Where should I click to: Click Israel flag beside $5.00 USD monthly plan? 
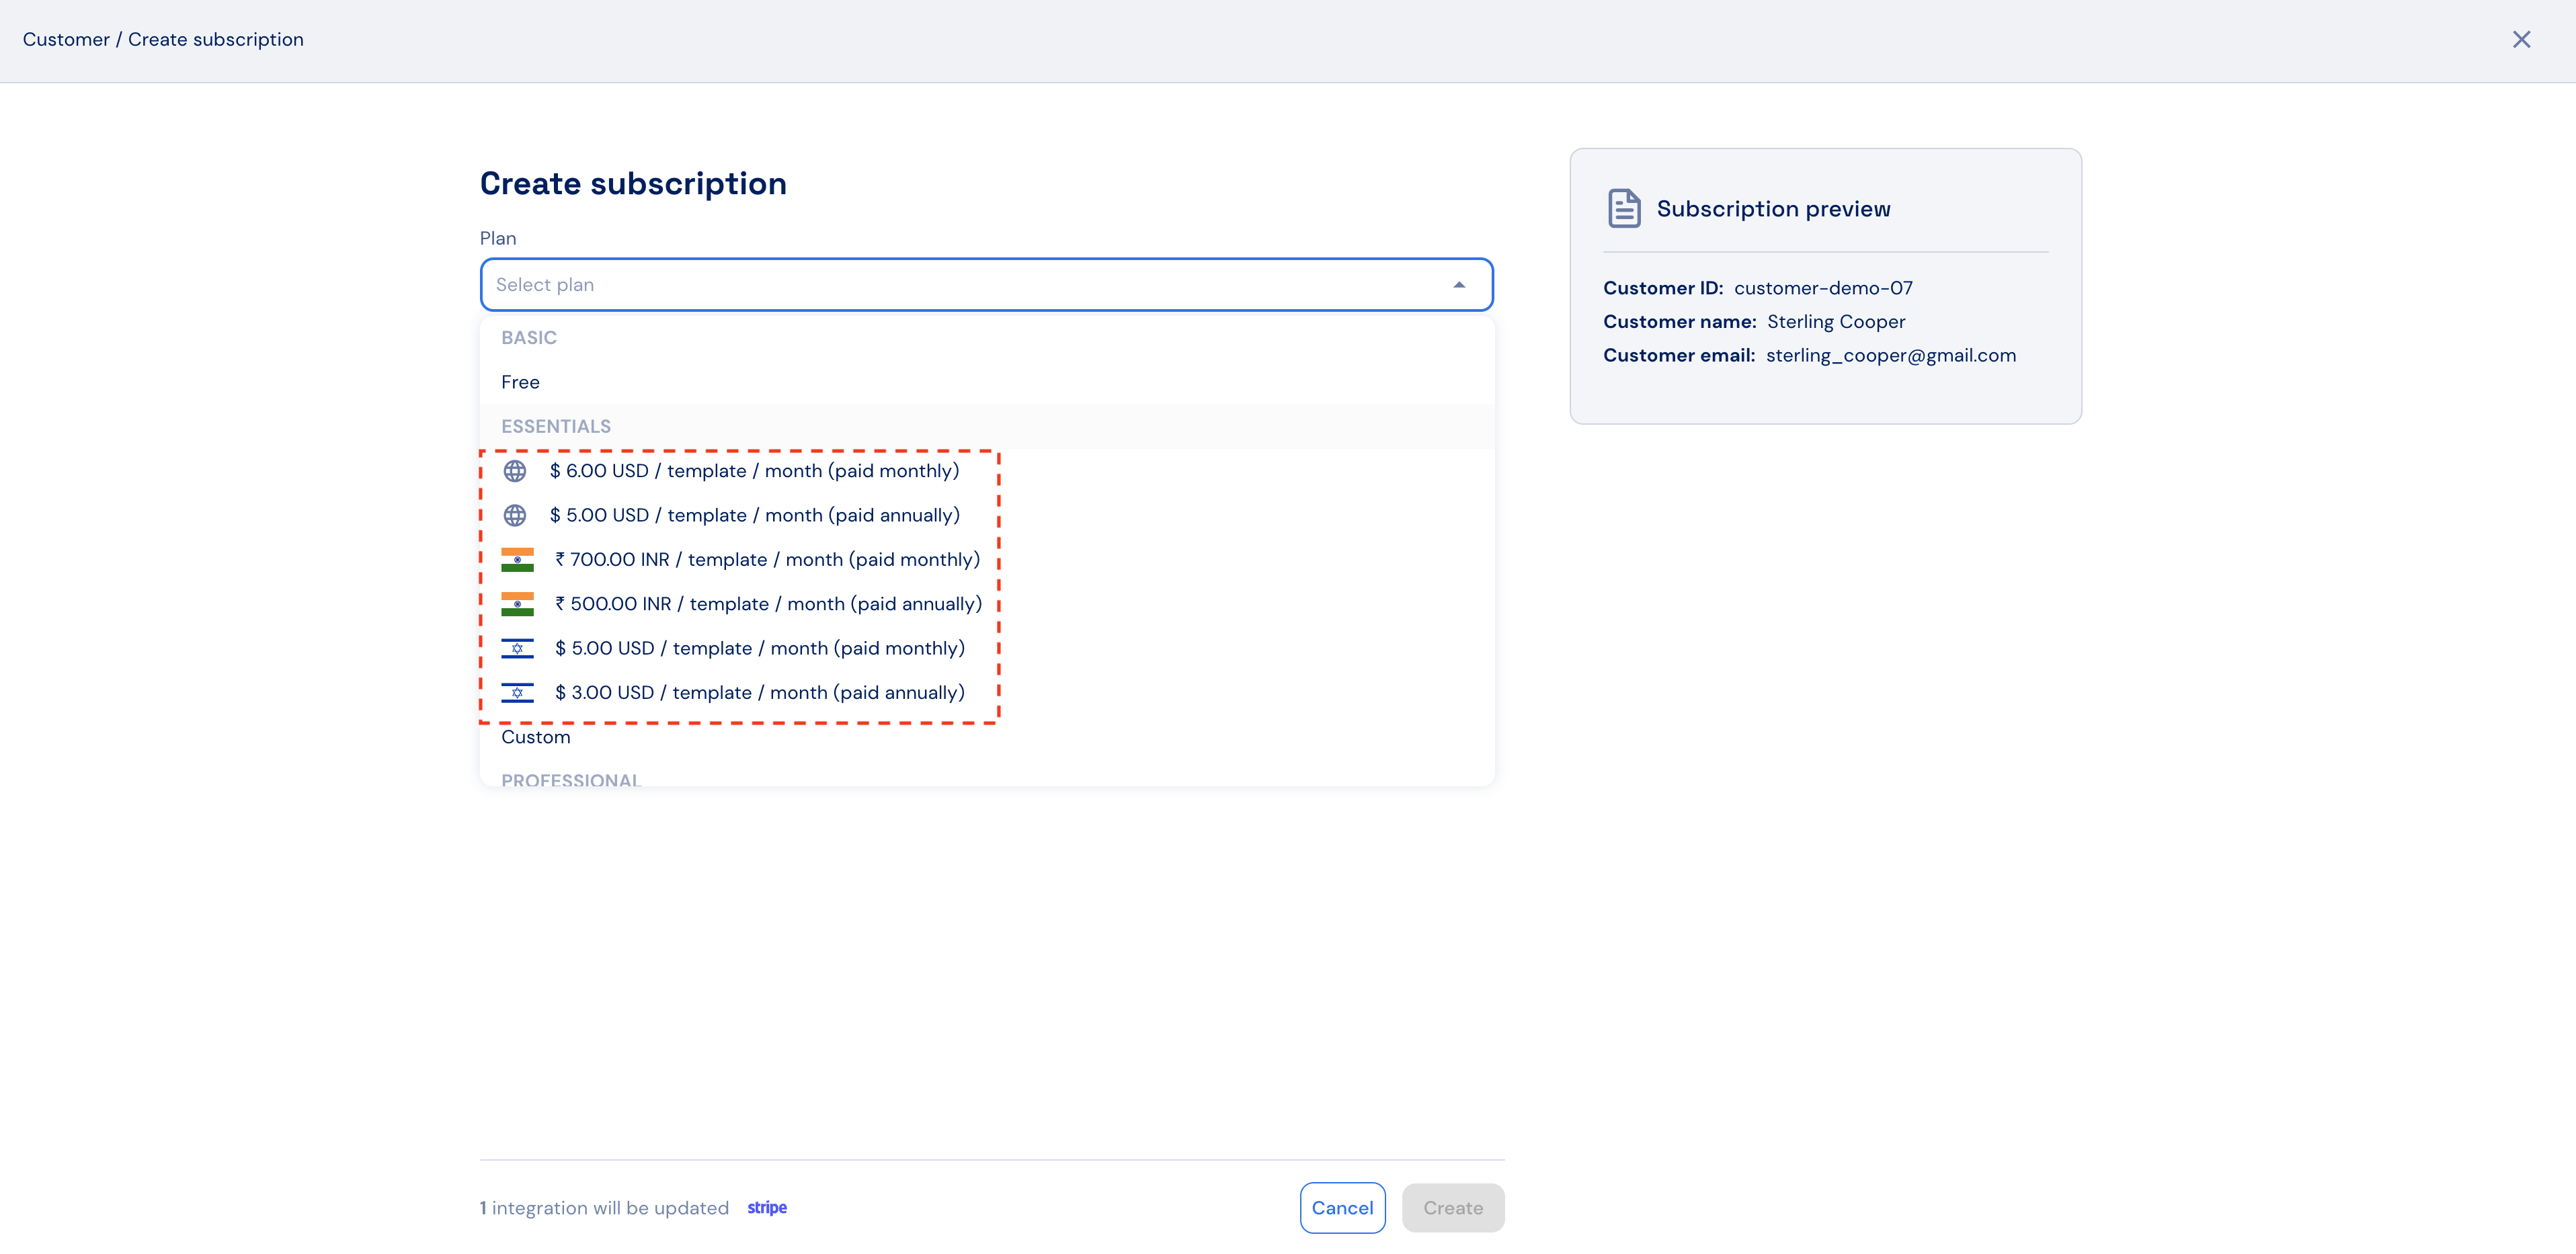pyautogui.click(x=517, y=648)
